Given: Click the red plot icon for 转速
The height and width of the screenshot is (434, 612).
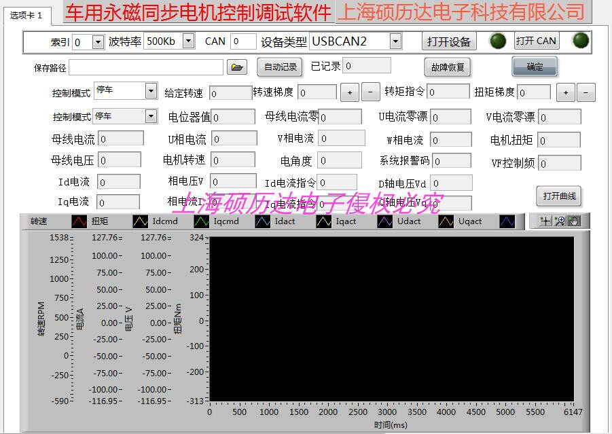Looking at the screenshot, I should 79,221.
